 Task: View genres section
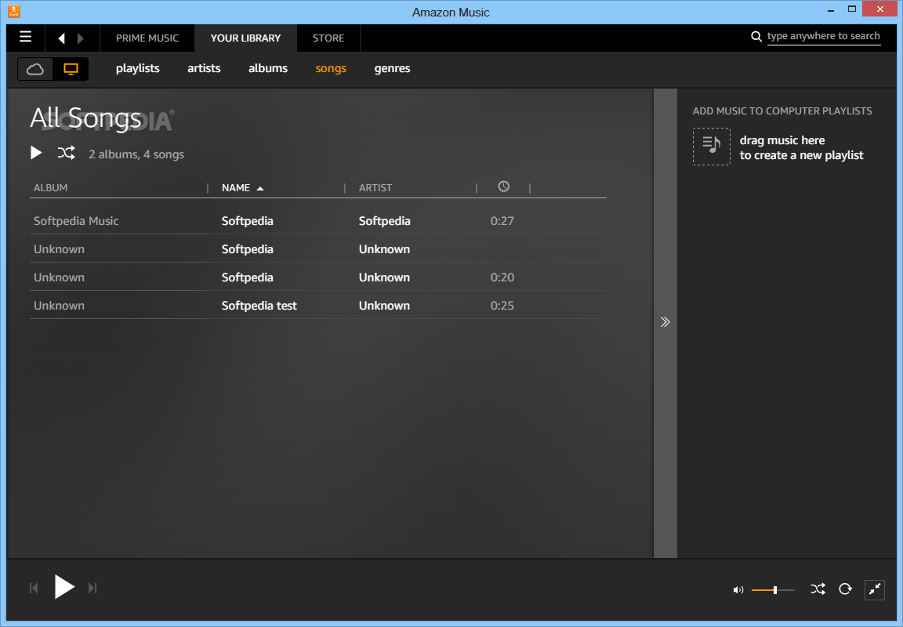click(x=392, y=68)
